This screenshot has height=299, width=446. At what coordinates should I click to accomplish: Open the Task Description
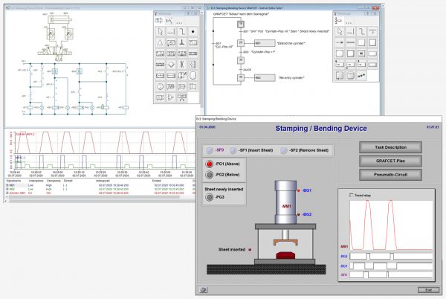tap(390, 147)
